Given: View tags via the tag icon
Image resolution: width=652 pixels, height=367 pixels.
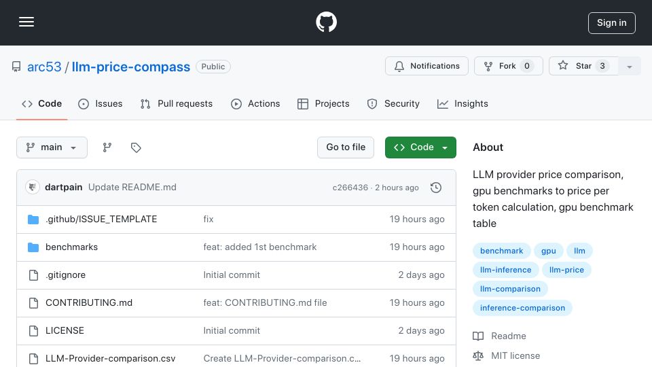Looking at the screenshot, I should point(136,147).
